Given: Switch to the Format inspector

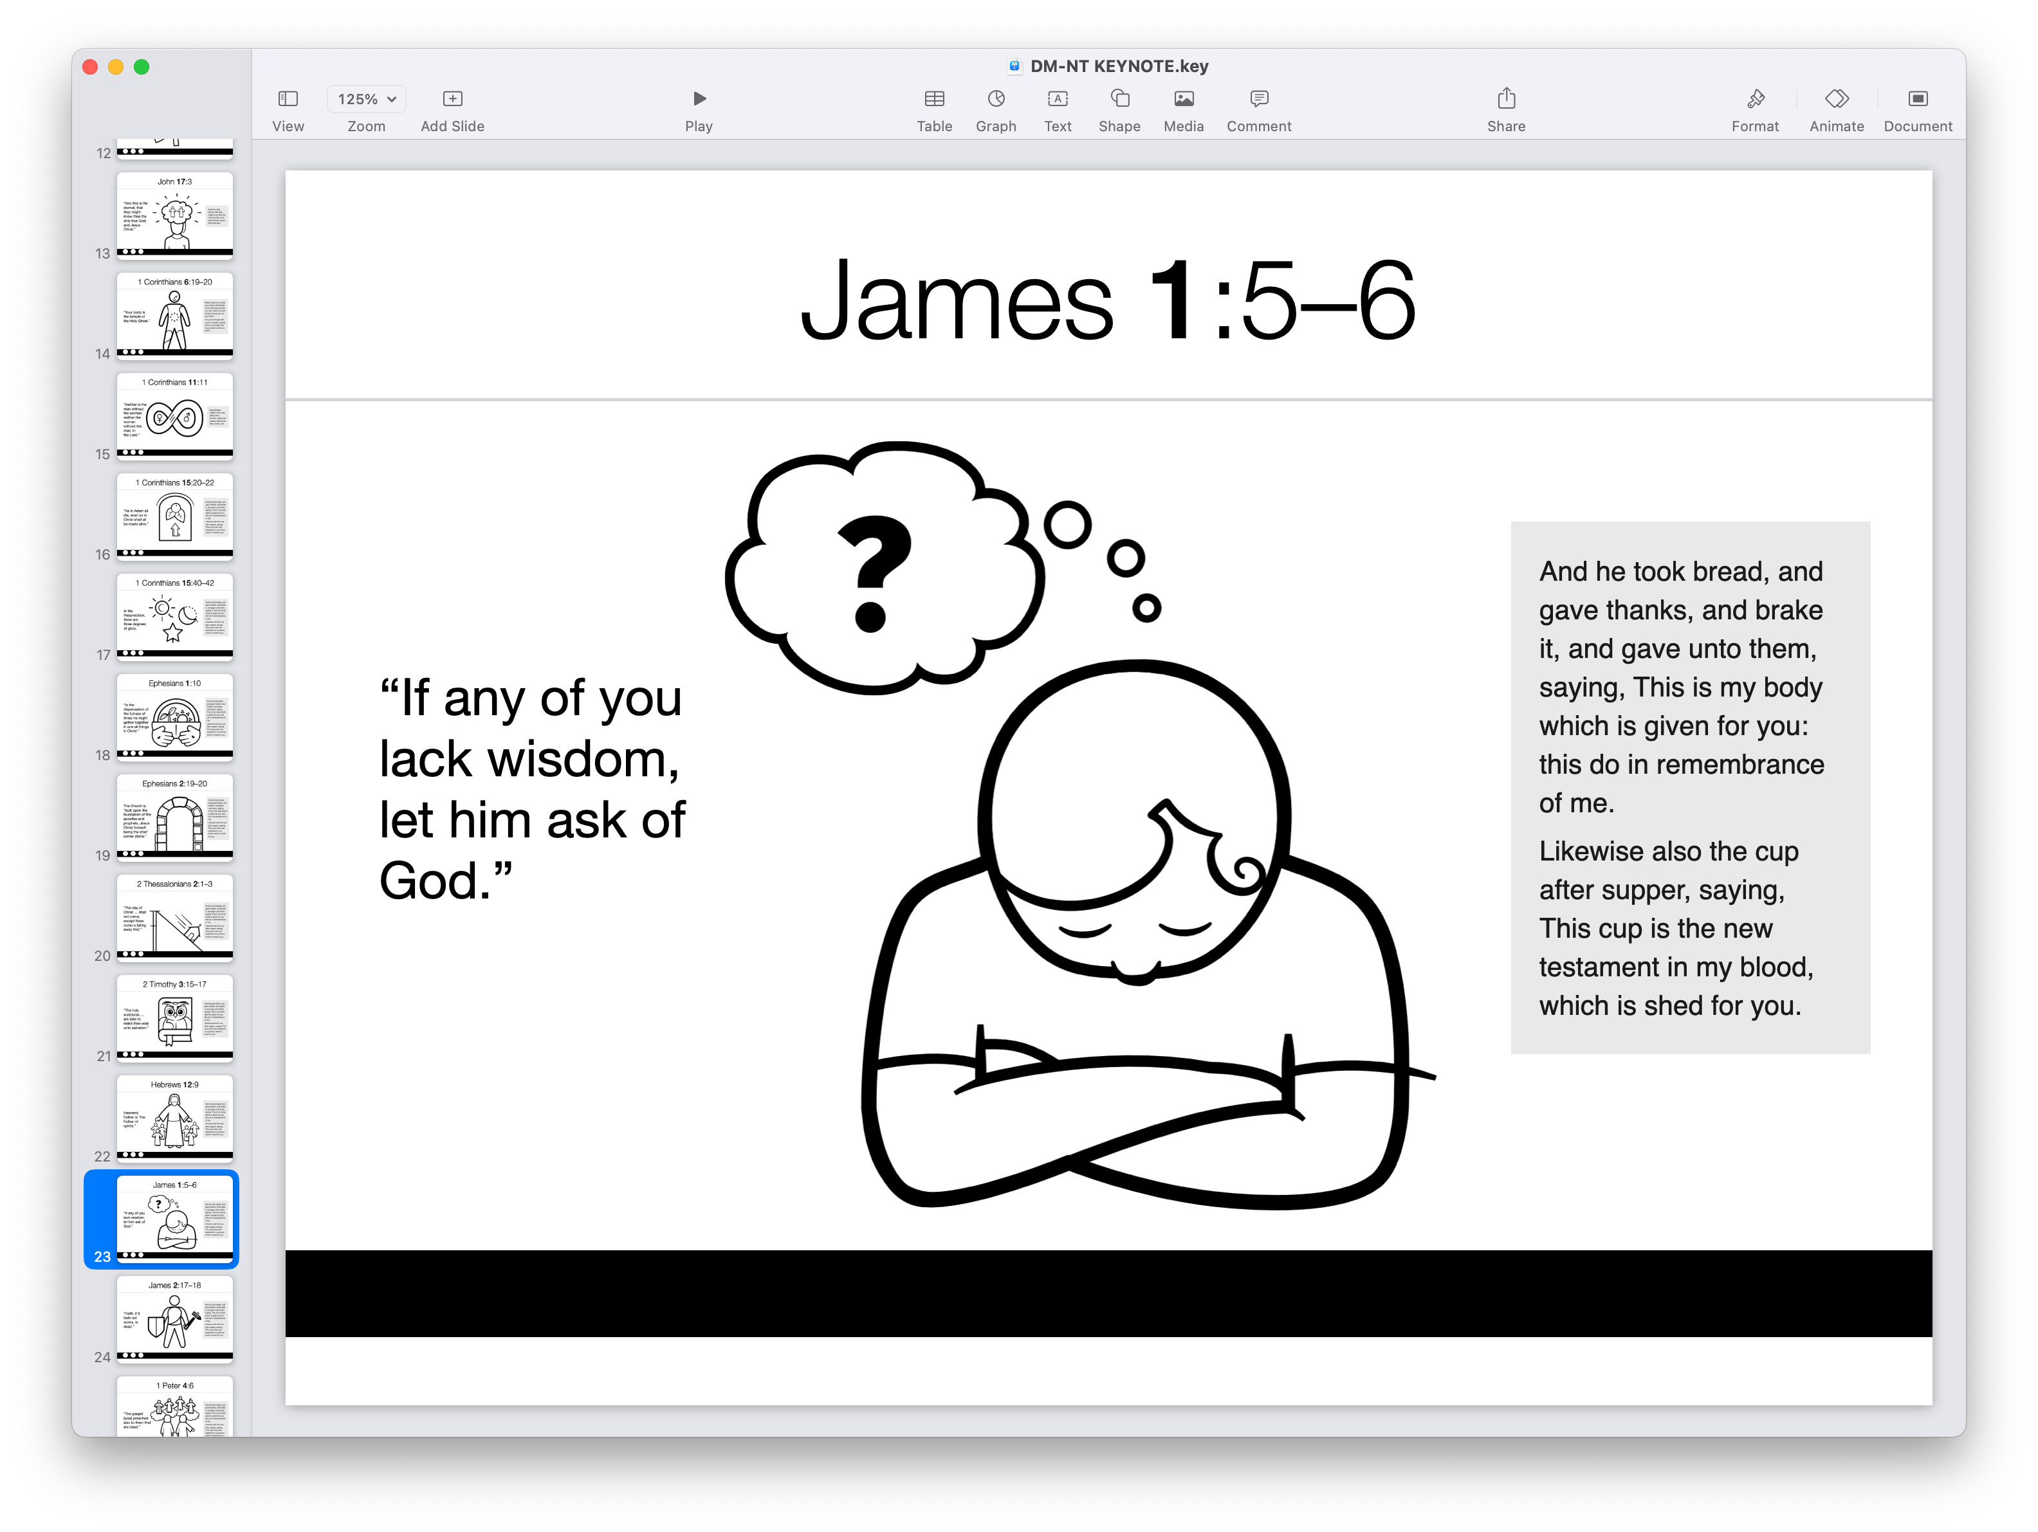Looking at the screenshot, I should click(1755, 109).
